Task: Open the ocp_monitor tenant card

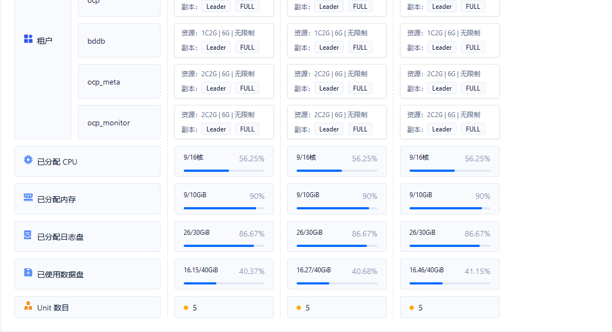Action: [x=119, y=122]
